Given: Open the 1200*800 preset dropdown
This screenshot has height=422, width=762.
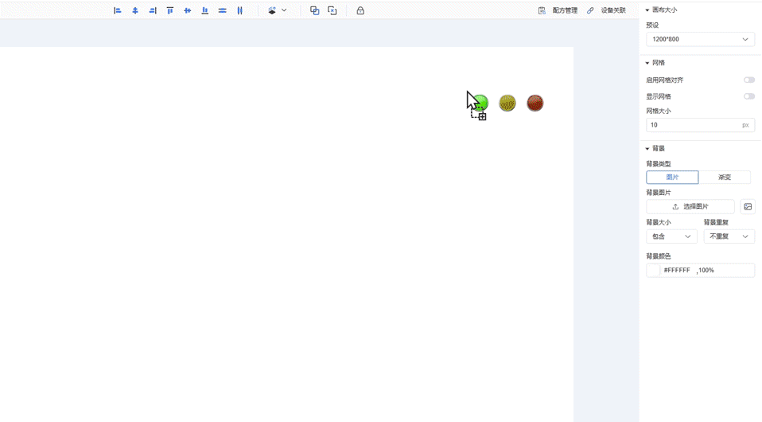Looking at the screenshot, I should (x=700, y=39).
